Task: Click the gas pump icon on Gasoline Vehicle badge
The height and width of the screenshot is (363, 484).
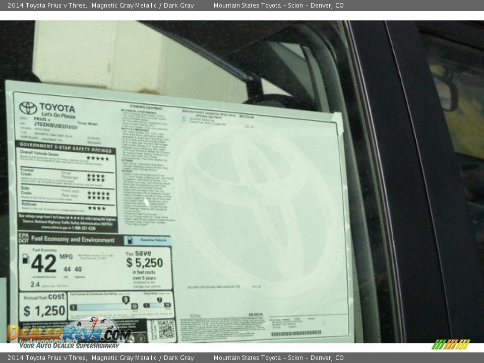Action: 130,240
